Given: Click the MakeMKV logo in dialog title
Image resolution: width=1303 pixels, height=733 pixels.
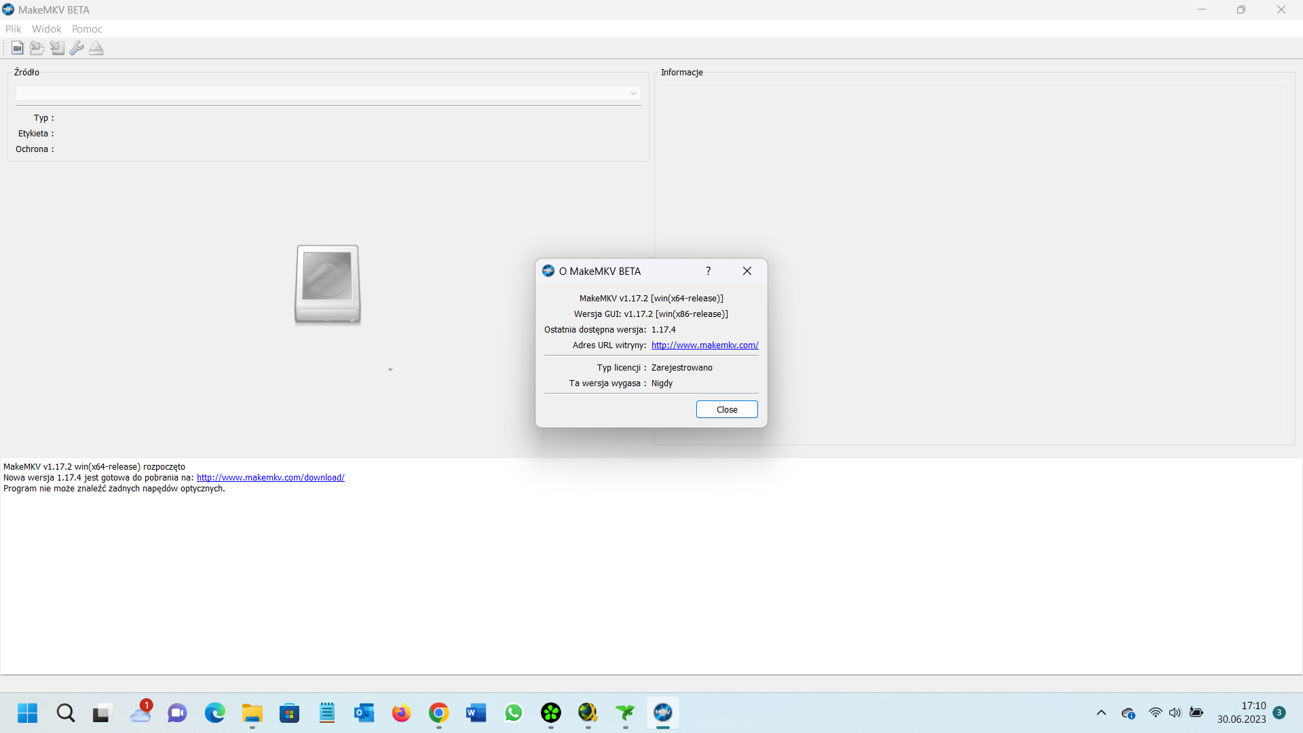Looking at the screenshot, I should 548,271.
